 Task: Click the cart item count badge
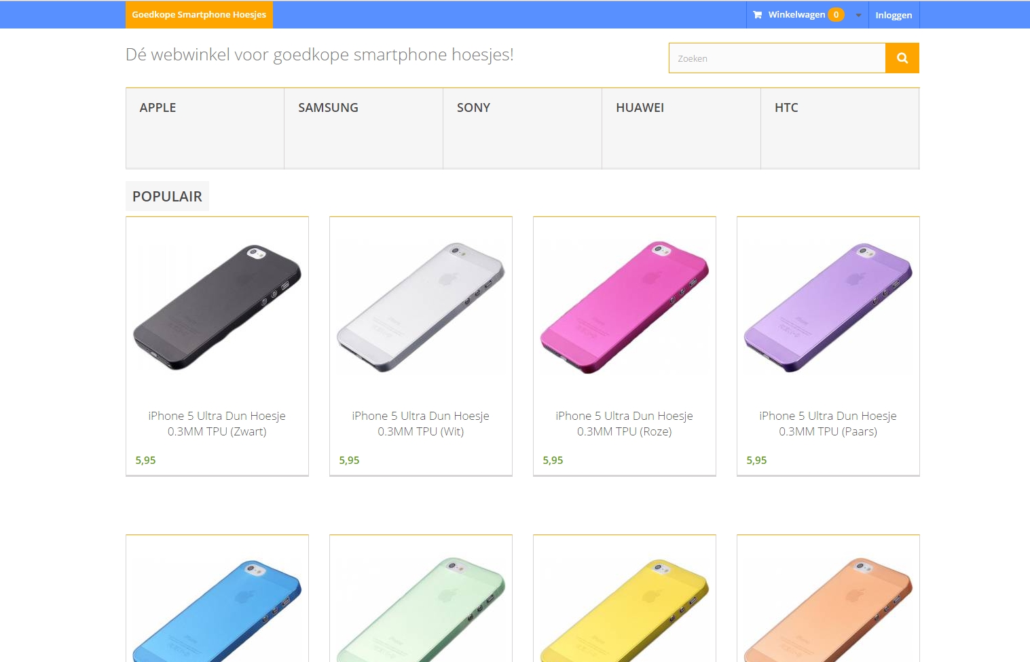coord(836,15)
